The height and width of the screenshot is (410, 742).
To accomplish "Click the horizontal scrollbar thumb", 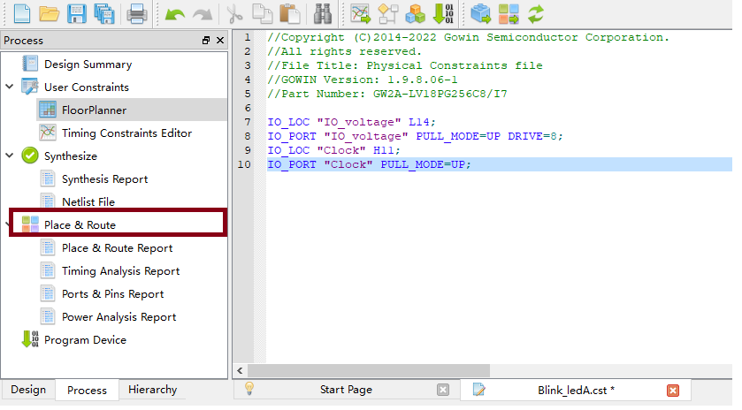I will [x=369, y=370].
